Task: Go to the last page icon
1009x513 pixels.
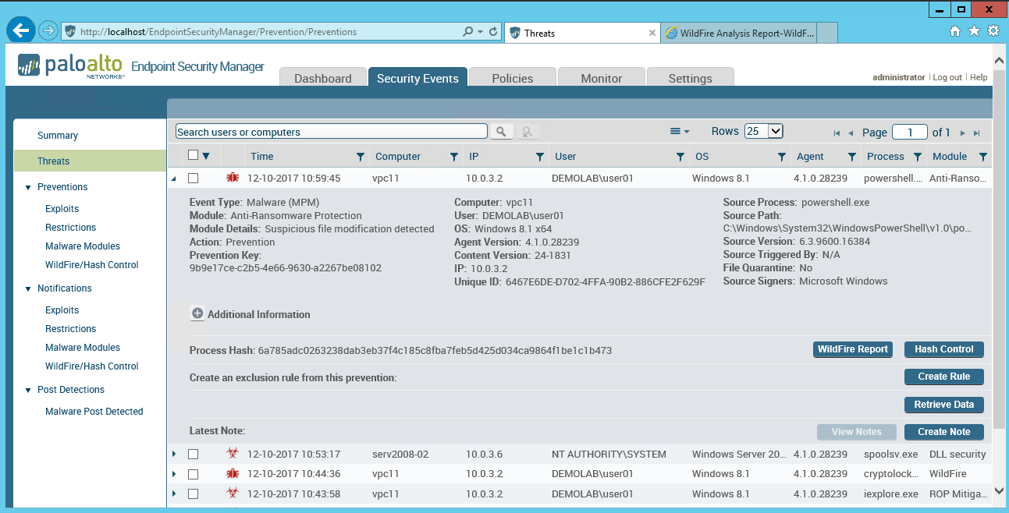Action: (976, 133)
